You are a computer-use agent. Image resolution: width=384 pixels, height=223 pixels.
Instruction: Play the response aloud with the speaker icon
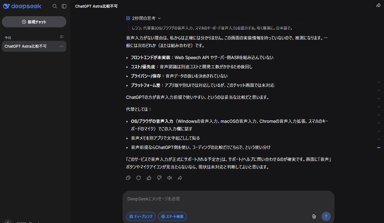tap(170, 178)
